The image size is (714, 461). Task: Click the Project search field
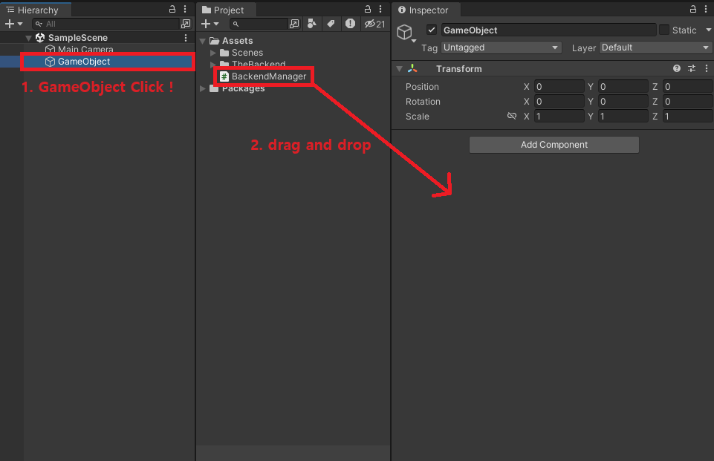pyautogui.click(x=259, y=24)
